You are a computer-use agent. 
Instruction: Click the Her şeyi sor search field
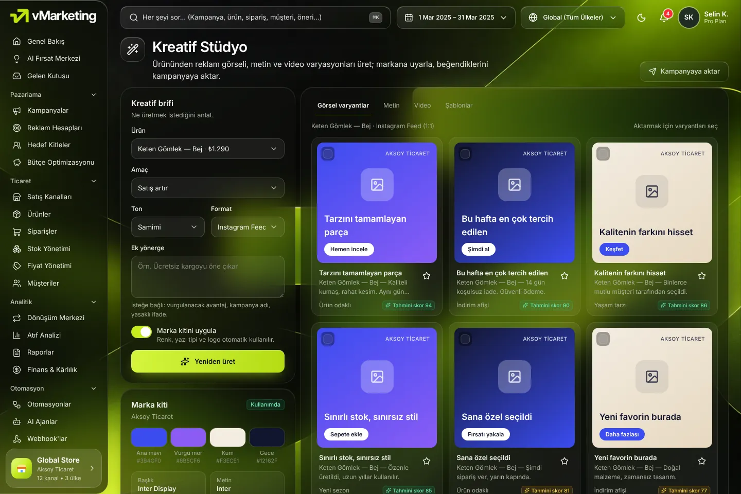(255, 17)
